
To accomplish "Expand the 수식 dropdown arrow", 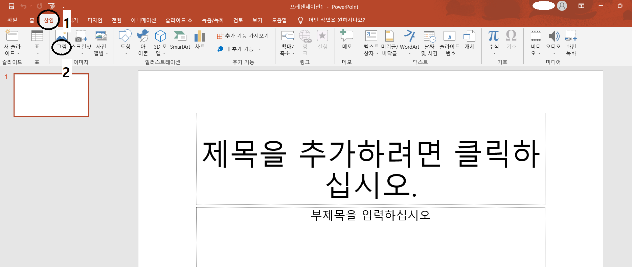I will [494, 53].
